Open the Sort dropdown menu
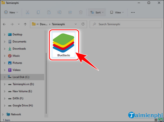The image size is (164, 122). [x=97, y=12]
